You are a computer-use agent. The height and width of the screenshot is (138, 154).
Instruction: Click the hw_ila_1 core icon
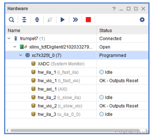pos(34,72)
